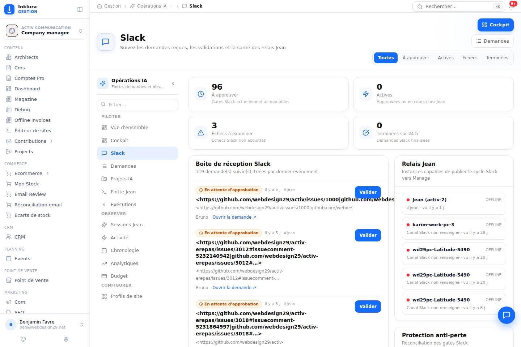Screen dimensions: 521x347
Task: Click the Gestion home breadcrumb icon
Action: point(99,6)
